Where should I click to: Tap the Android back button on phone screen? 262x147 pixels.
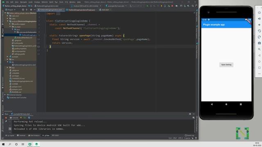click(x=212, y=105)
